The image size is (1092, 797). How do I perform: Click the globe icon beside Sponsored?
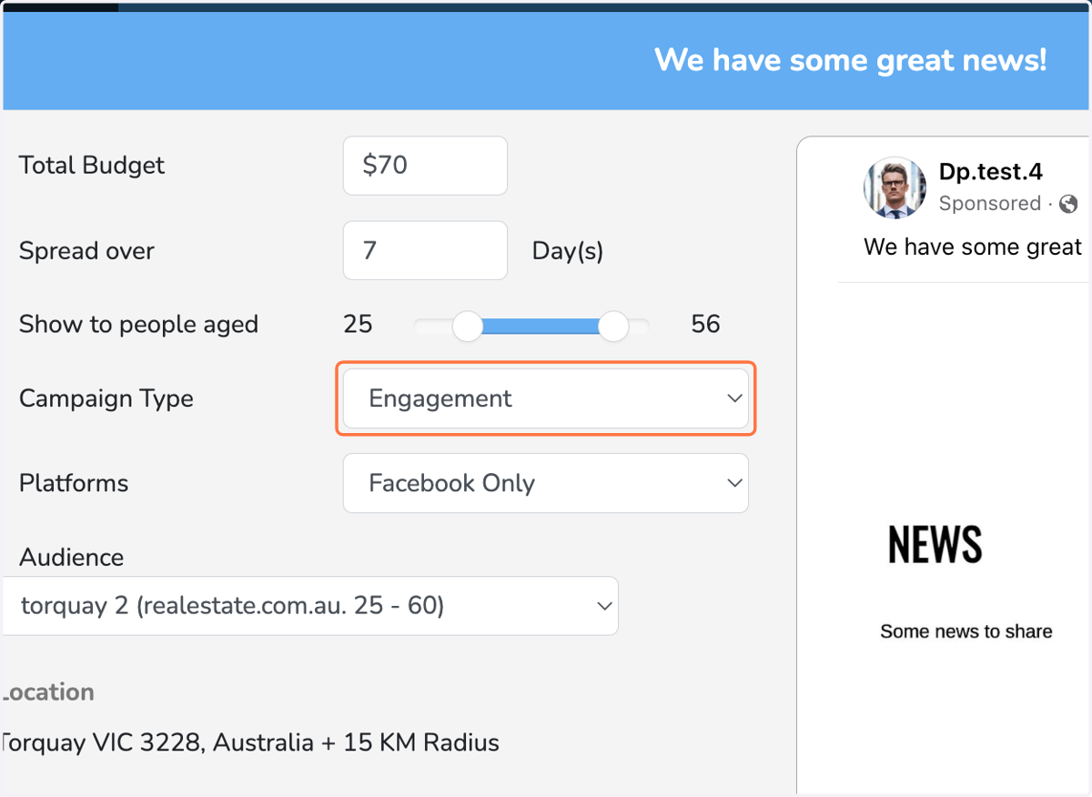[1069, 204]
